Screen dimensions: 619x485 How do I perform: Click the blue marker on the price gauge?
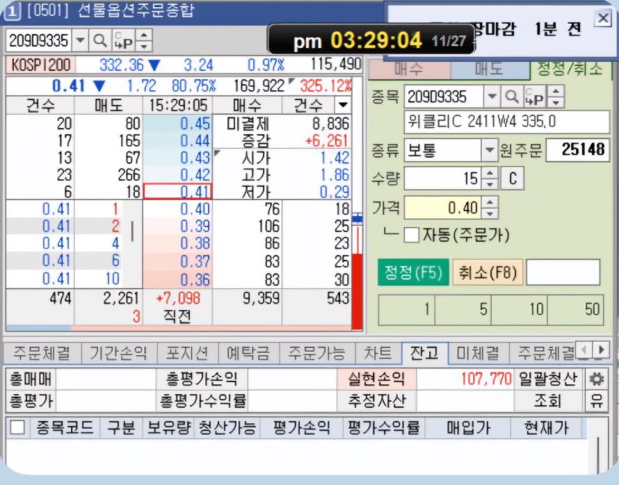point(357,218)
